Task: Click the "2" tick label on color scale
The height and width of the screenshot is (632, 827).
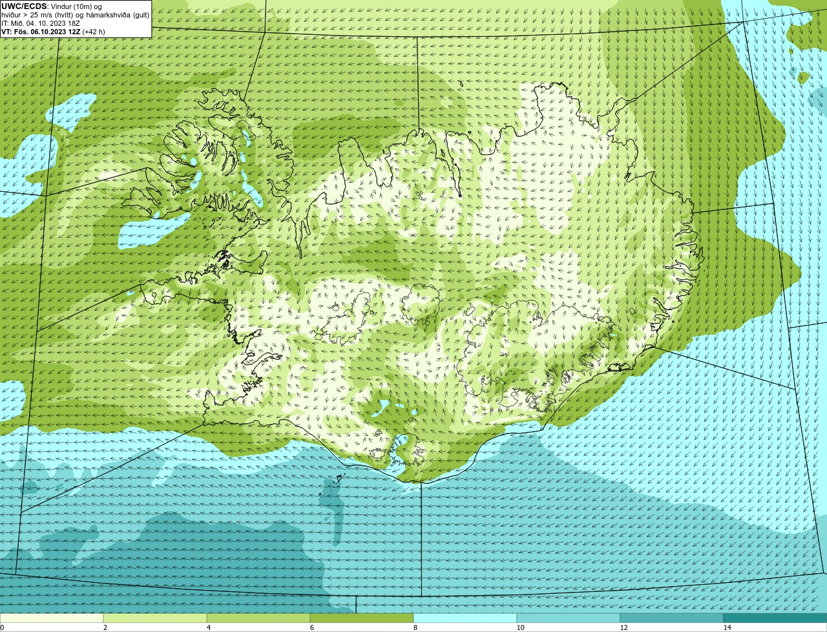Action: point(105,627)
